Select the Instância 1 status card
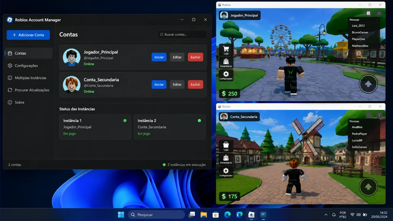This screenshot has width=393, height=221. pyautogui.click(x=95, y=127)
